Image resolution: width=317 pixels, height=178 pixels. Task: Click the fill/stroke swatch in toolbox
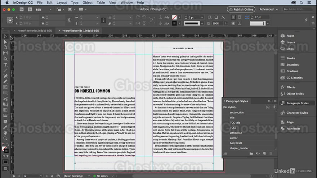(x=5, y=149)
